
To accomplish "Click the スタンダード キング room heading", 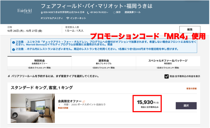I will pos(42,88).
